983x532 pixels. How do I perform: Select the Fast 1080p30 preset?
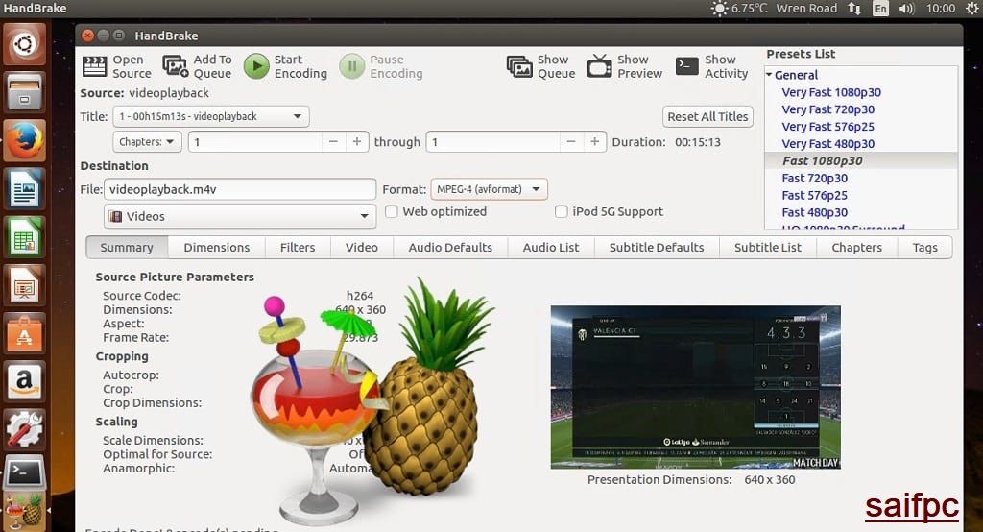coord(823,160)
